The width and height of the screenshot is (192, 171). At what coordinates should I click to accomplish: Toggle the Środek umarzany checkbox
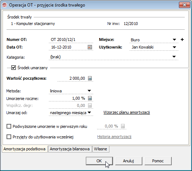[x=13, y=68]
